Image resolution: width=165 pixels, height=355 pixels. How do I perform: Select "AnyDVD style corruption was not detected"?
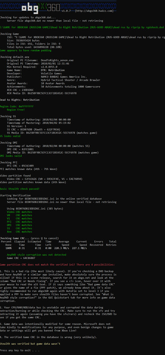[37, 255]
